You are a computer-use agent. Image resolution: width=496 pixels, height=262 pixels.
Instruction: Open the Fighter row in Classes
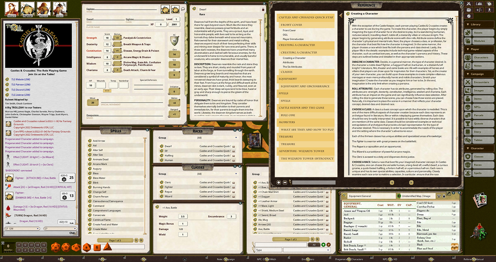197,187
